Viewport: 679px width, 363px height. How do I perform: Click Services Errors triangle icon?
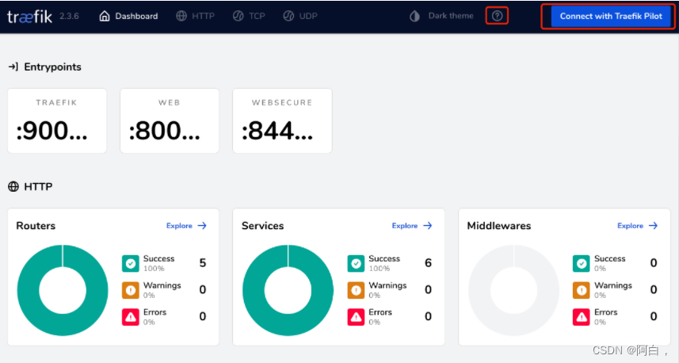click(356, 317)
